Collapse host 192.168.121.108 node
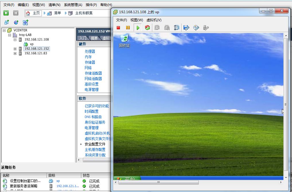 click(x=15, y=40)
